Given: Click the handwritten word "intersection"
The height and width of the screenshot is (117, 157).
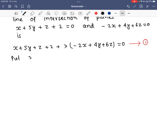Looking at the screenshot, I should [61, 19].
